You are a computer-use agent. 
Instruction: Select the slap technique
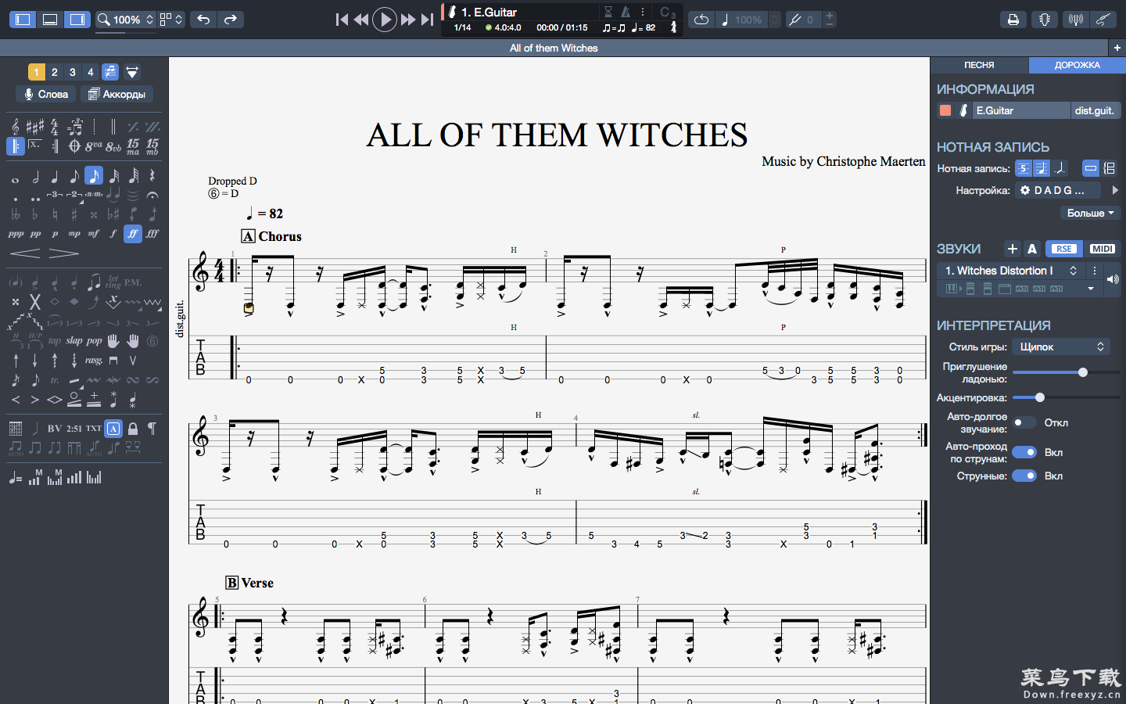pyautogui.click(x=74, y=341)
